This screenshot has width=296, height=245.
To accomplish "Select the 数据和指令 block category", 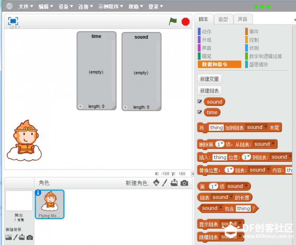I will click(x=219, y=64).
